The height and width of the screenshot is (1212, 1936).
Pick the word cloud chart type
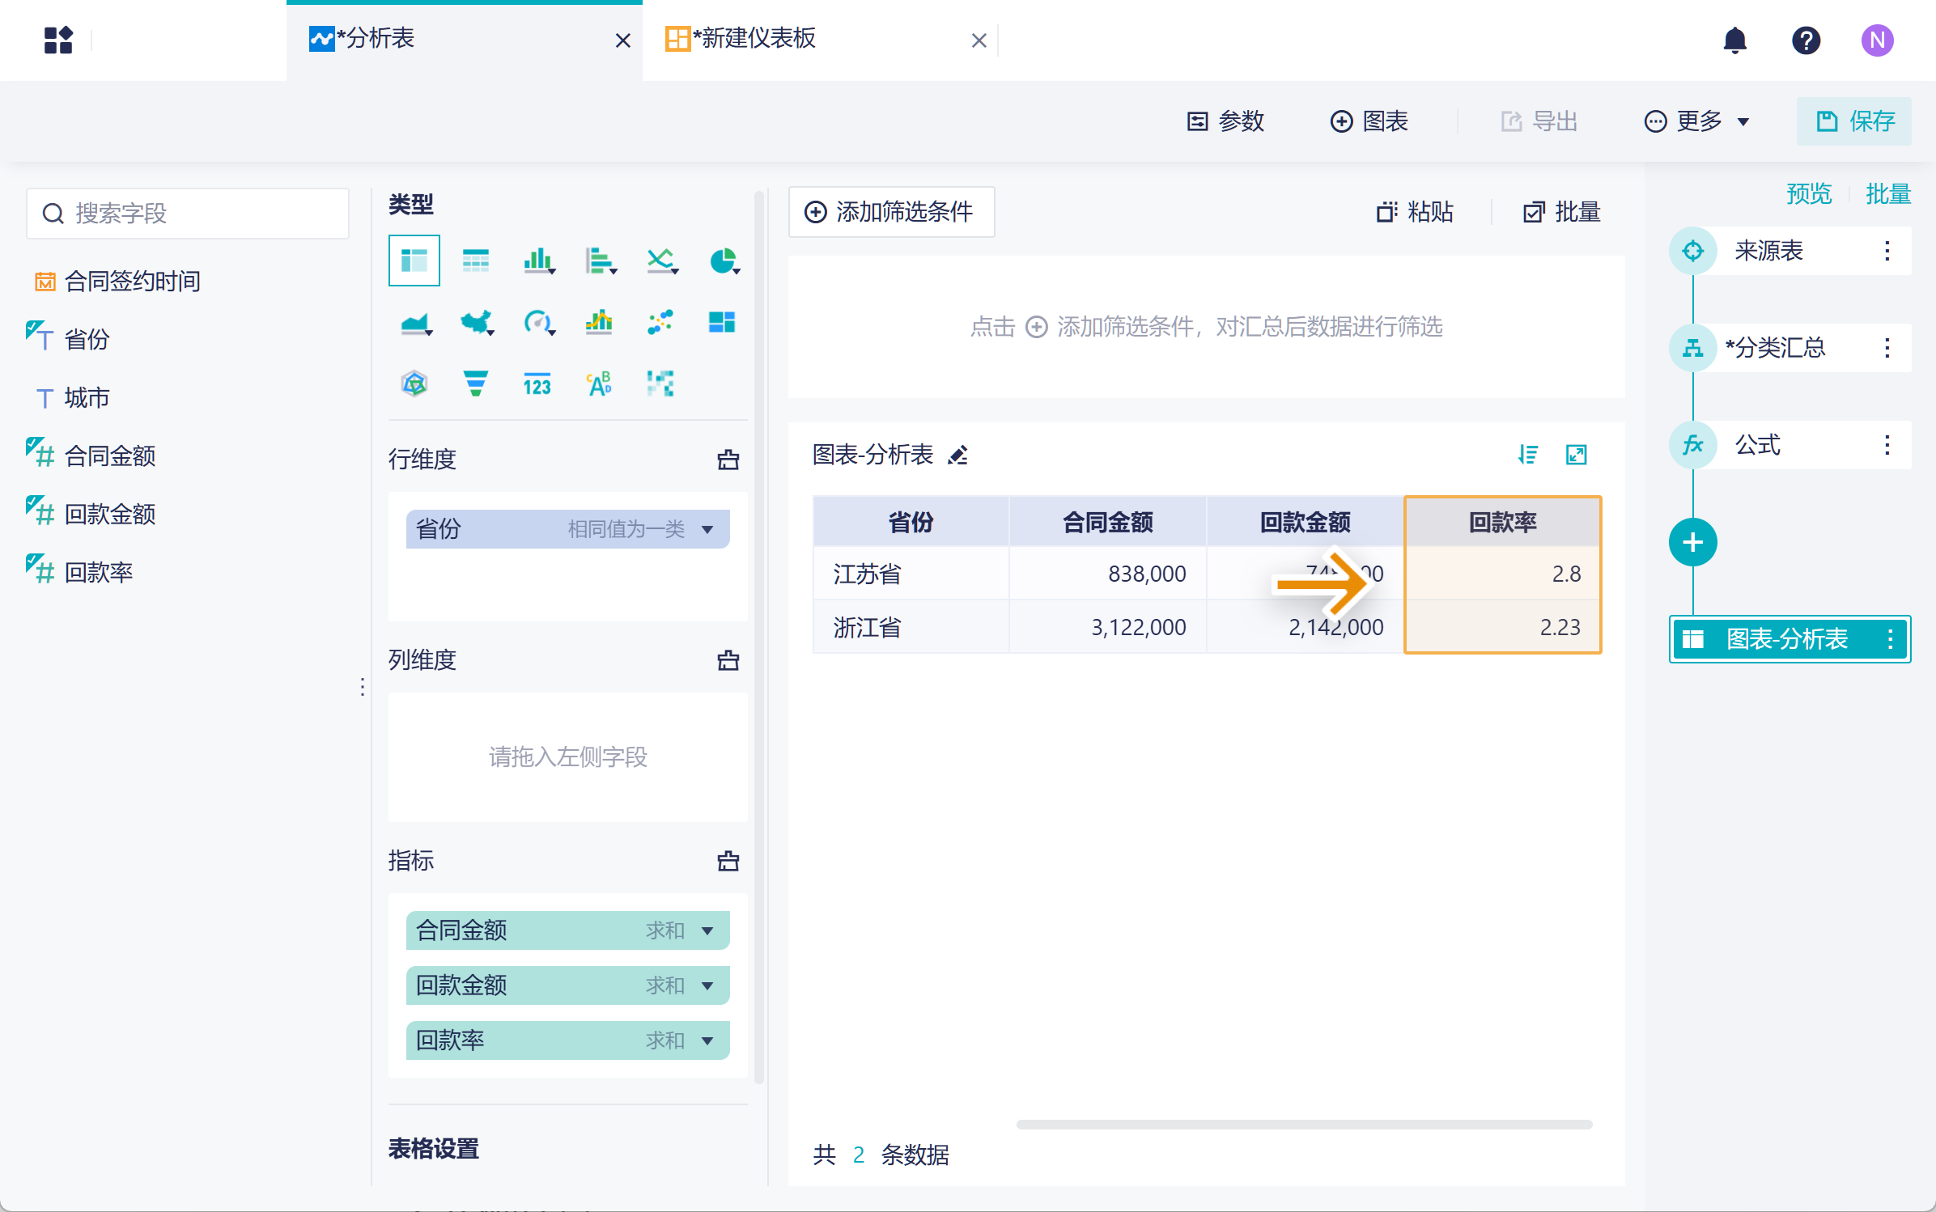coord(599,384)
